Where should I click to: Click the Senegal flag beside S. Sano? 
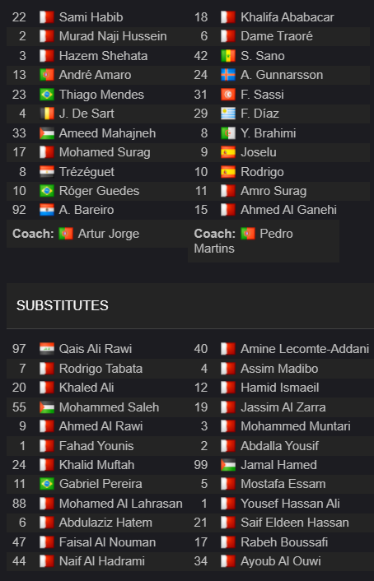(x=228, y=56)
